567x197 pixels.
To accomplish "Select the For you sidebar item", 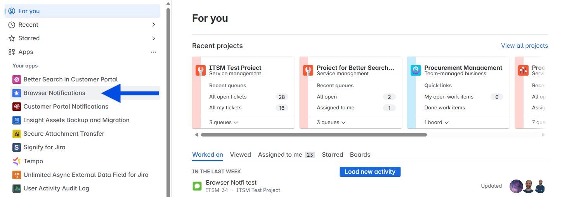I will click(82, 11).
